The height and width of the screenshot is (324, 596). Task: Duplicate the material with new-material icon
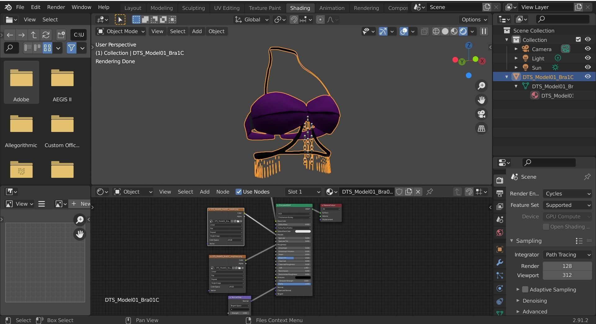[x=409, y=192]
